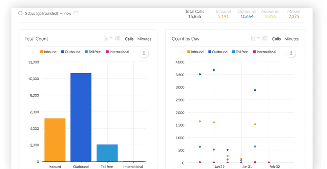
Task: Download the Total Count chart
Action: click(x=144, y=53)
